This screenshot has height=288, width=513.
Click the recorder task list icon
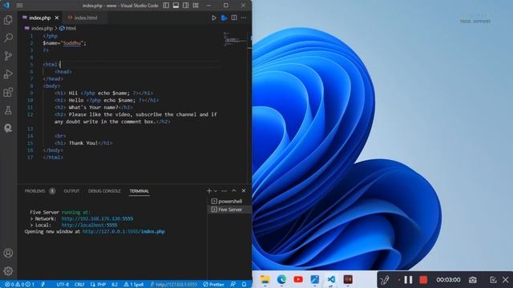click(x=493, y=280)
